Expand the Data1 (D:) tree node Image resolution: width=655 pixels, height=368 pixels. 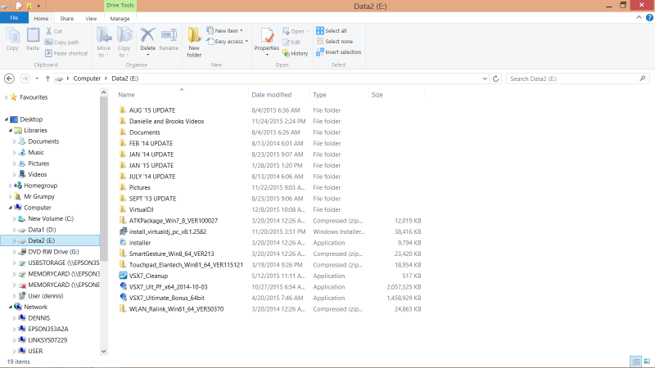[15, 230]
